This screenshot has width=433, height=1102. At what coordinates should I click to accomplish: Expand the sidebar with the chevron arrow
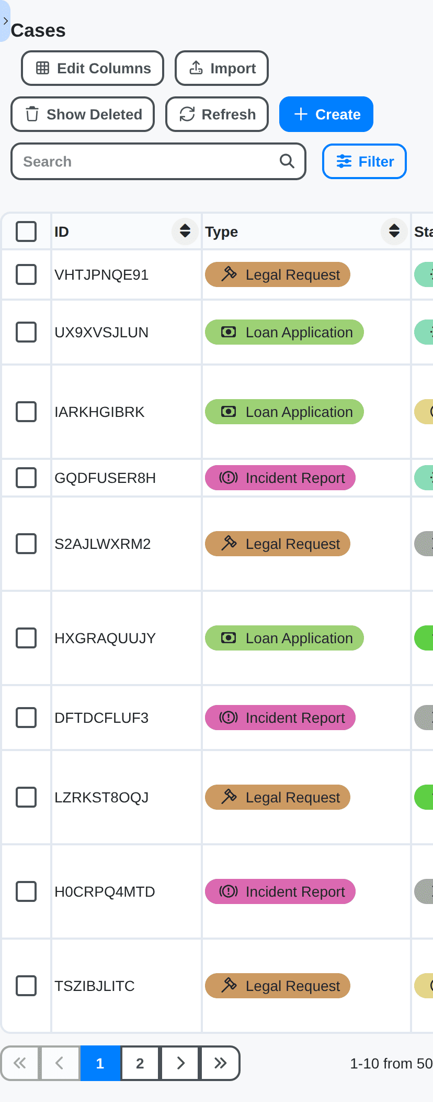(x=5, y=21)
